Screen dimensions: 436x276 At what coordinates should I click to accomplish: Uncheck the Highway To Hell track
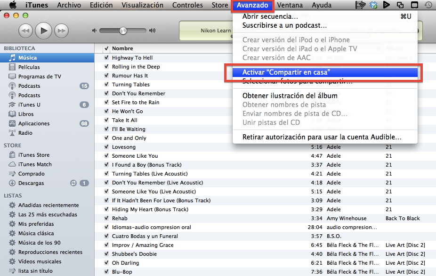point(106,58)
